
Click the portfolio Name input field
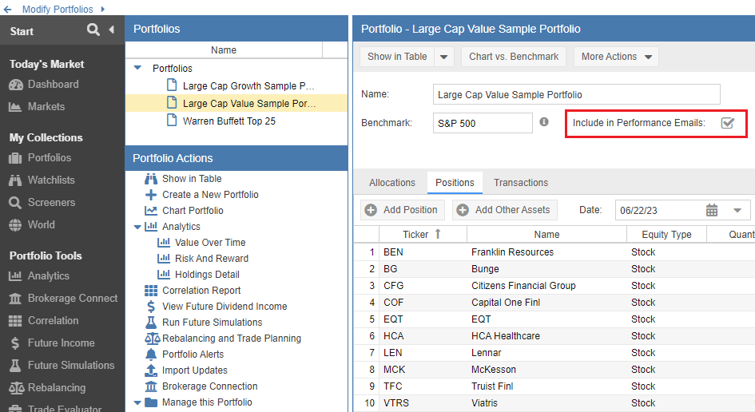[x=576, y=94]
